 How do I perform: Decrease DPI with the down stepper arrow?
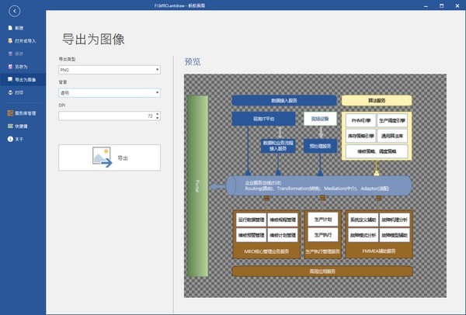[158, 118]
